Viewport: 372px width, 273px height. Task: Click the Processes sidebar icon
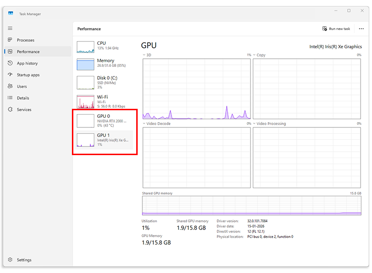(x=10, y=40)
